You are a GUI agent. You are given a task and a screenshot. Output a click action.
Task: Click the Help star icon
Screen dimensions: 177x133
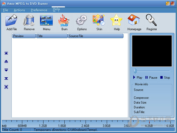point(117,20)
